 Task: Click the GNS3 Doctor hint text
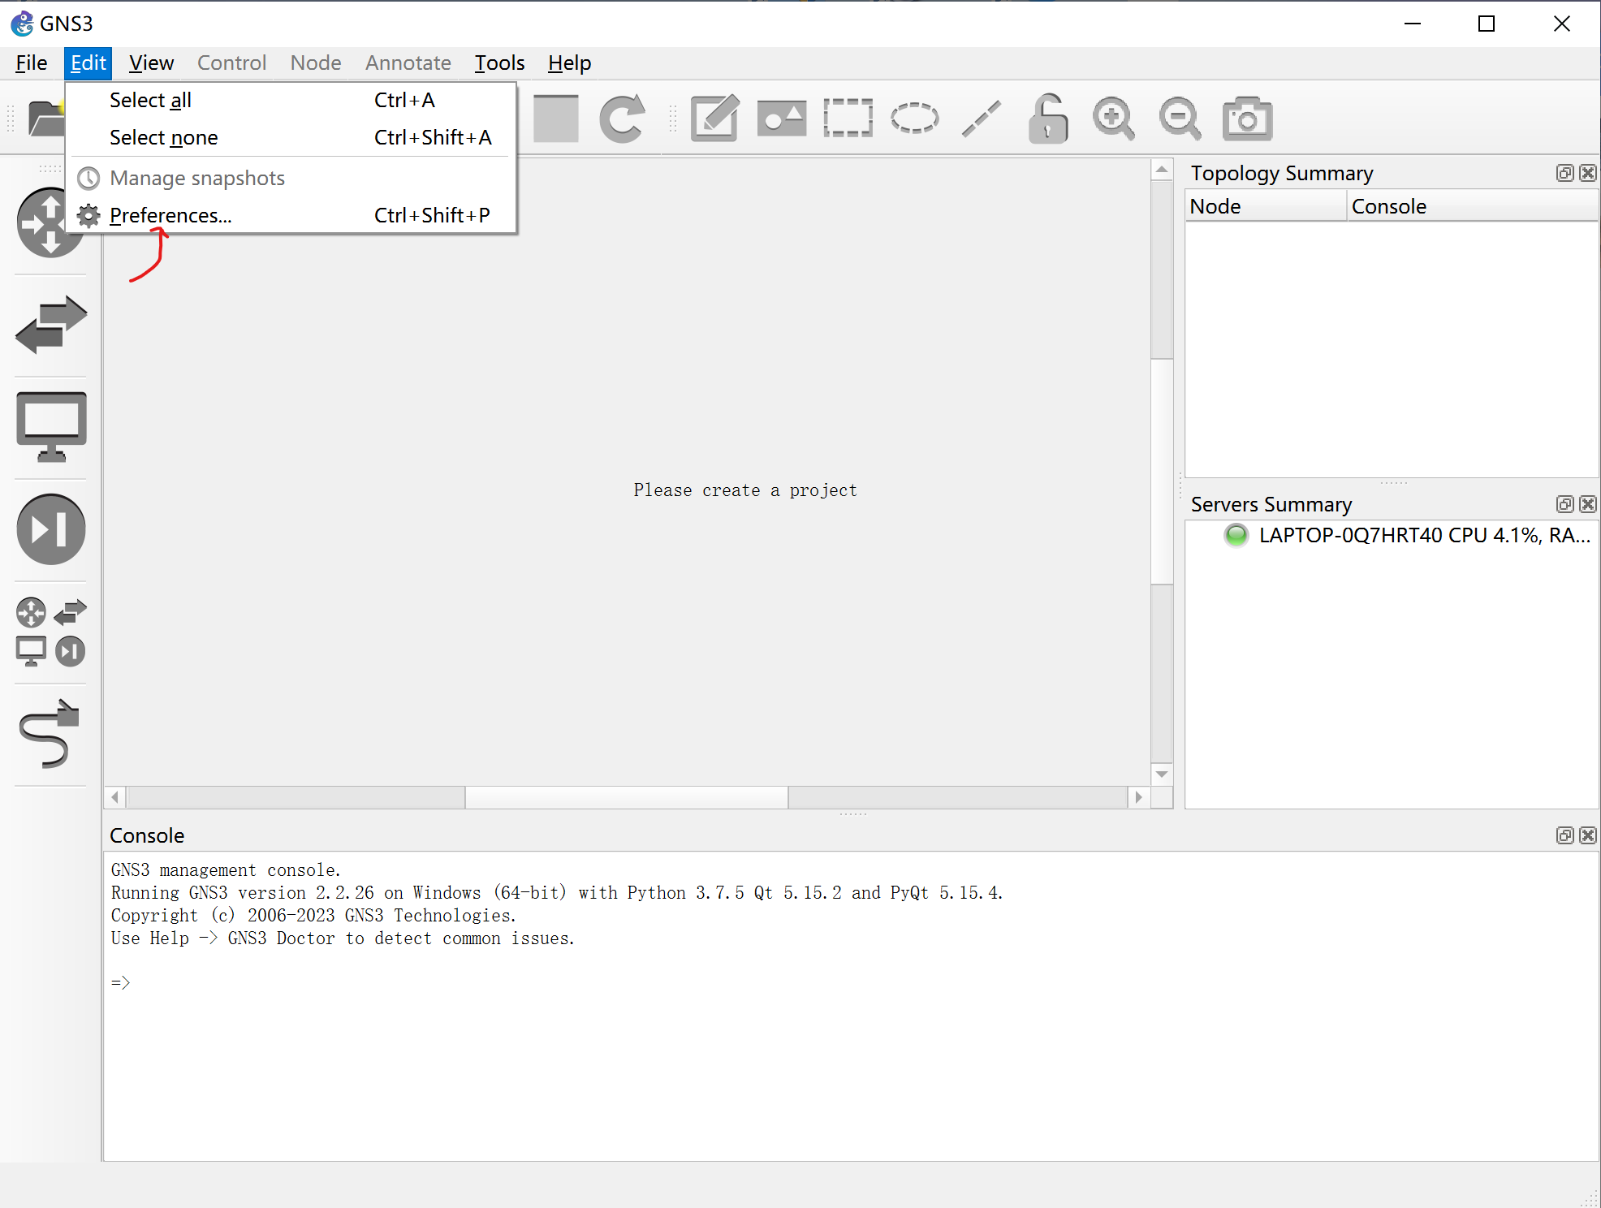(x=343, y=938)
